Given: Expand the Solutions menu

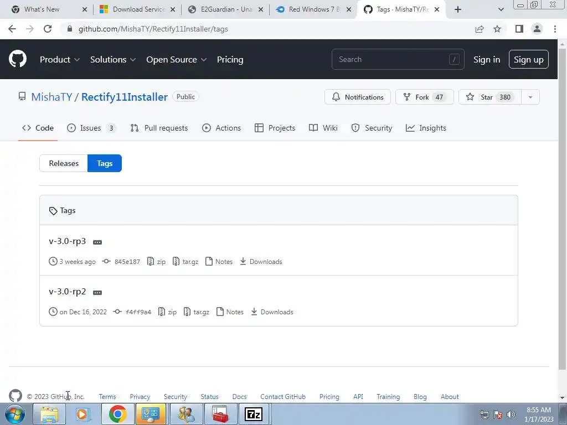Looking at the screenshot, I should point(113,60).
